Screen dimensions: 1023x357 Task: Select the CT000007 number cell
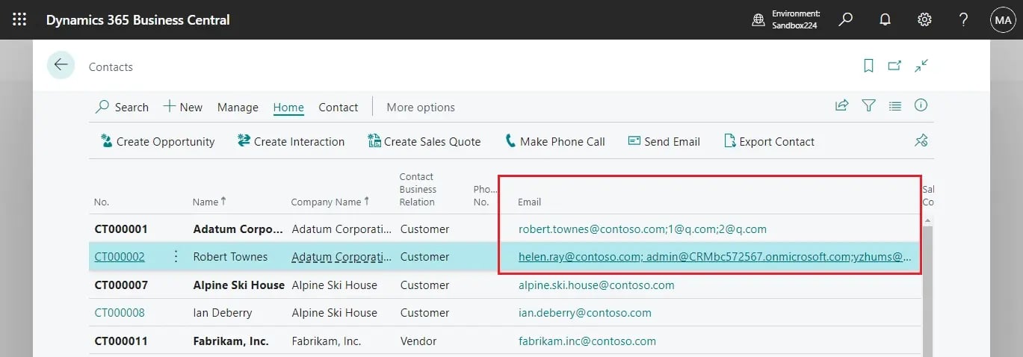coord(121,285)
